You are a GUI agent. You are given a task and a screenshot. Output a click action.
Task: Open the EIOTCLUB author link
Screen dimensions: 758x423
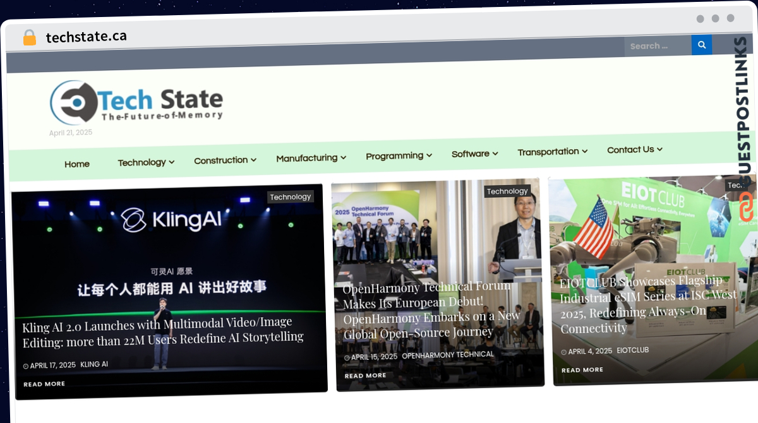coord(633,350)
